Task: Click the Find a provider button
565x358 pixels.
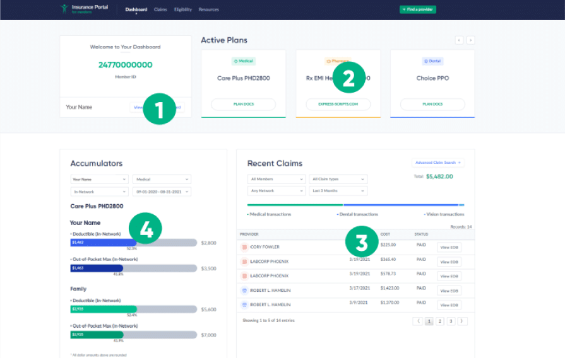Action: click(x=417, y=9)
